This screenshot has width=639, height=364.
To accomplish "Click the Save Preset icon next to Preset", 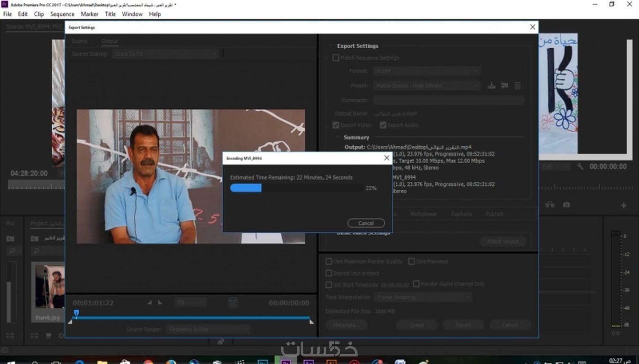I will (x=491, y=86).
